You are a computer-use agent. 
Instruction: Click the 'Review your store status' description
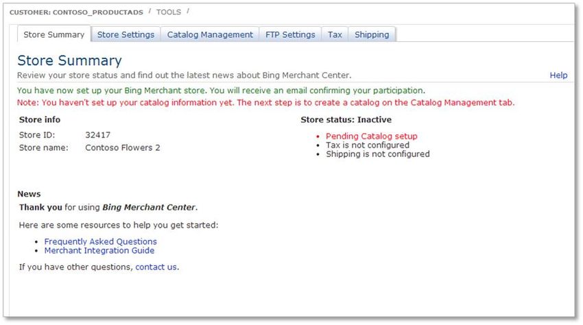coord(184,75)
